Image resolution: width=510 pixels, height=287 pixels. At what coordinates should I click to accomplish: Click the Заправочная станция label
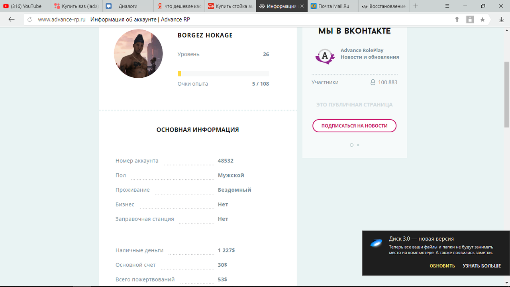point(145,219)
